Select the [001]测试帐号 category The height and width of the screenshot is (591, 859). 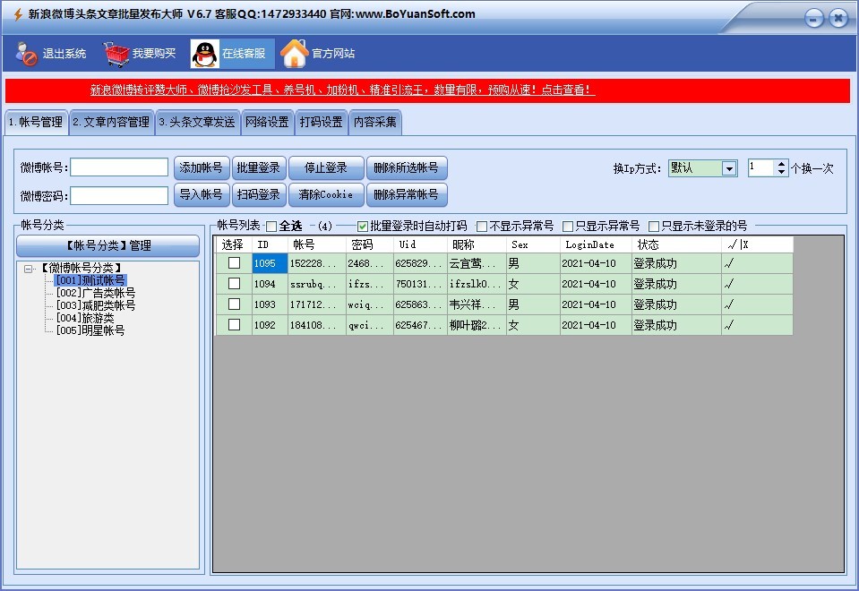pyautogui.click(x=90, y=280)
